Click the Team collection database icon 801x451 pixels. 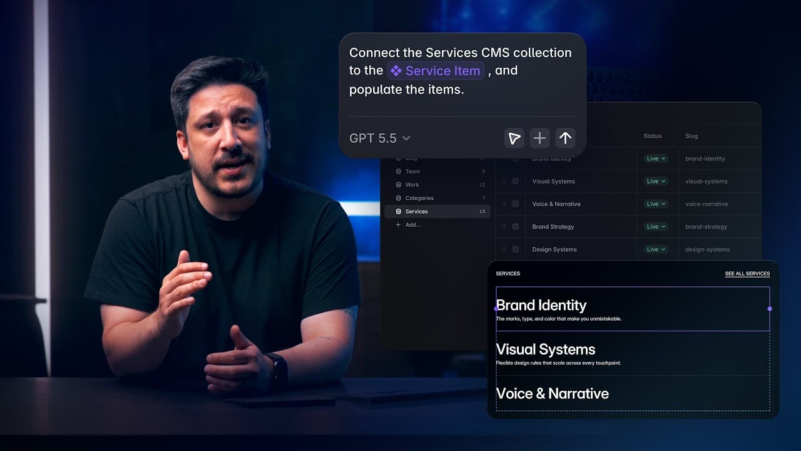click(x=399, y=171)
